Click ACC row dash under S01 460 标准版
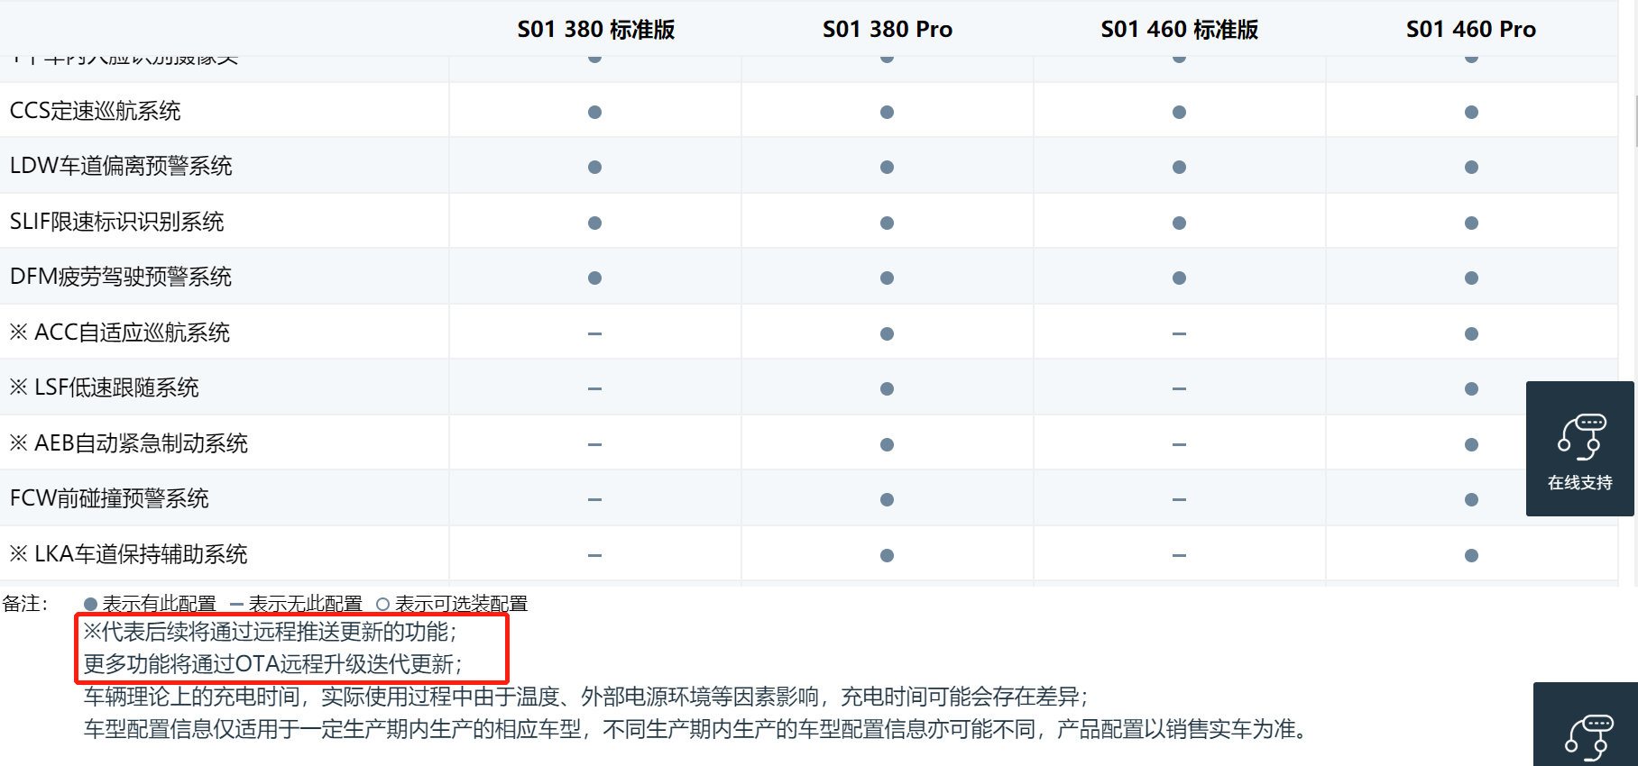 [1179, 333]
